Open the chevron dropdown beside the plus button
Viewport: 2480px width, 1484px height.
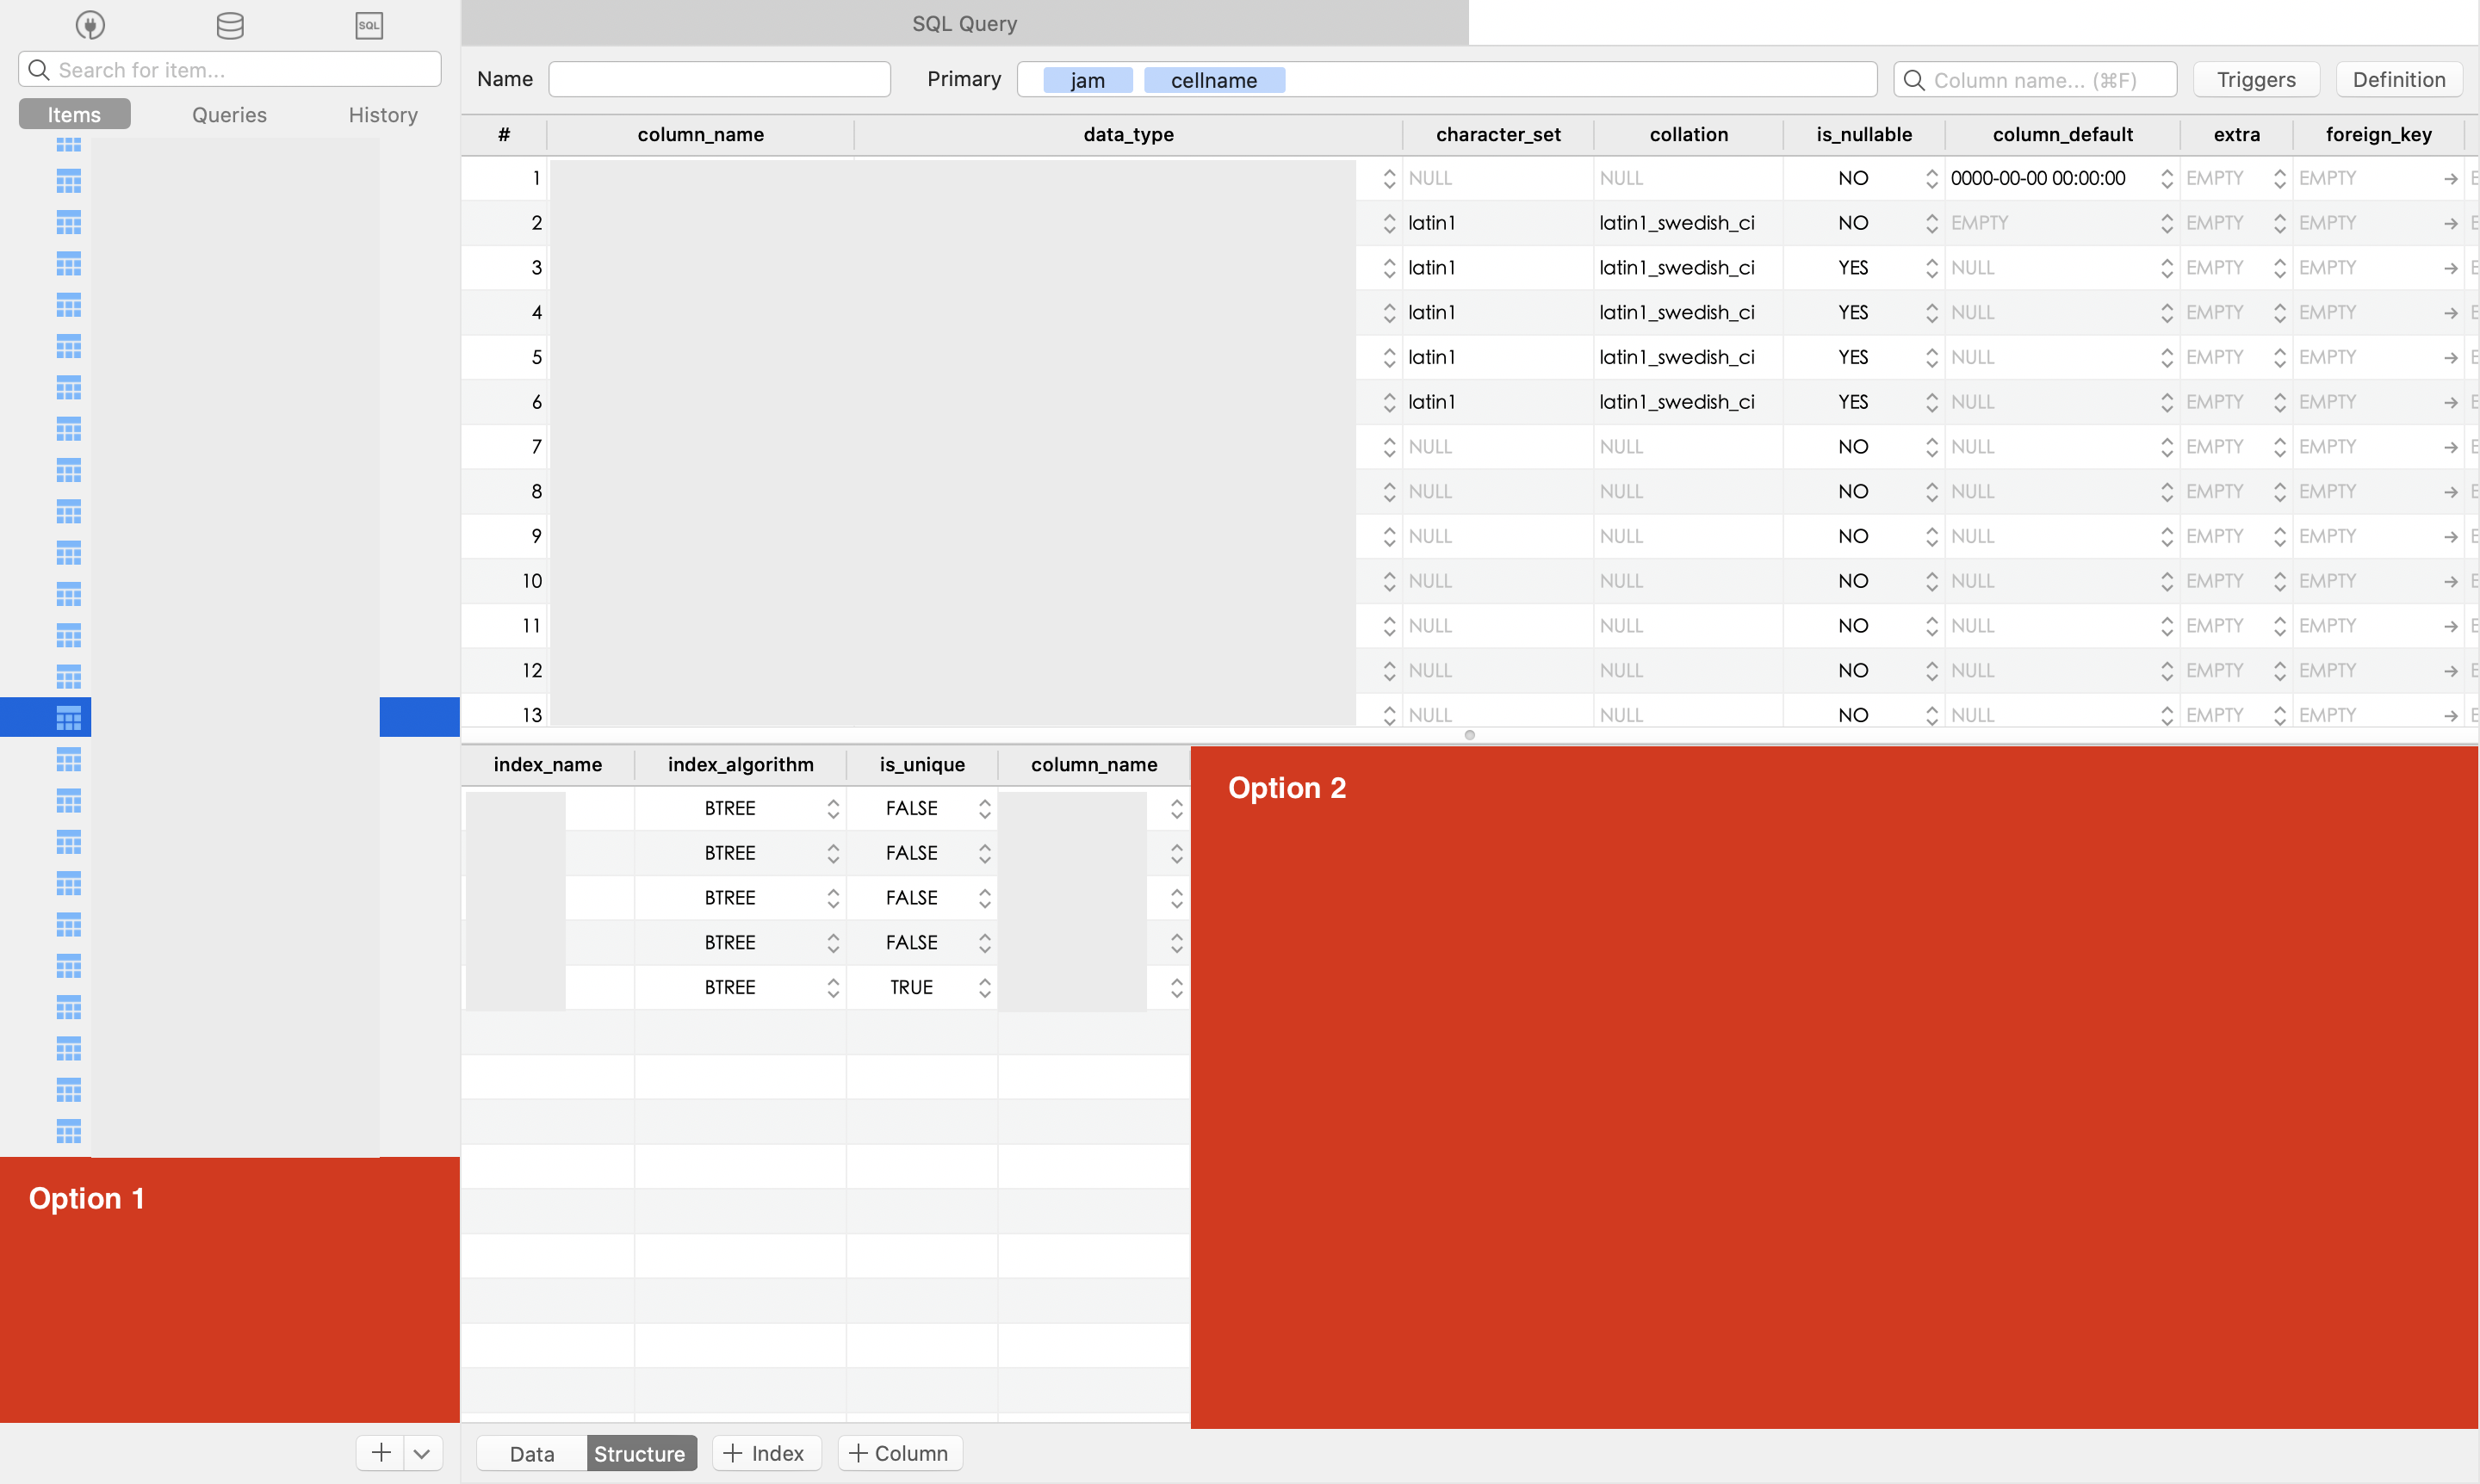[x=421, y=1453]
